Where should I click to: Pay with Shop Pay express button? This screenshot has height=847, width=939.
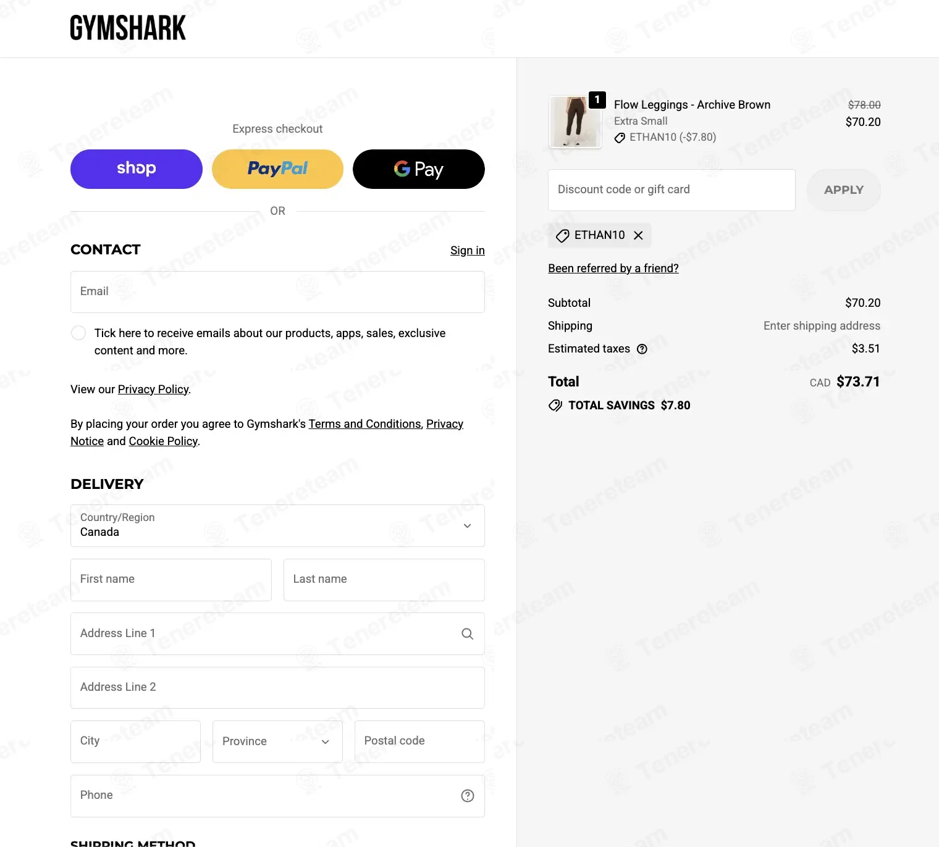point(137,169)
